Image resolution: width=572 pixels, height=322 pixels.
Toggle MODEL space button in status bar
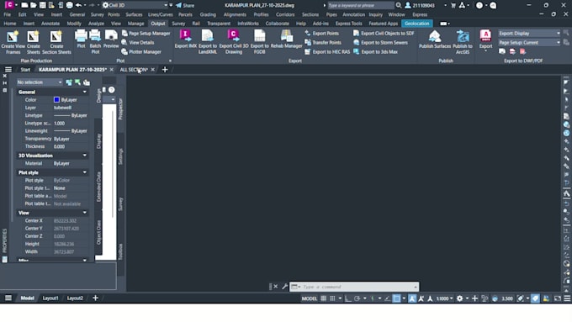(310, 298)
